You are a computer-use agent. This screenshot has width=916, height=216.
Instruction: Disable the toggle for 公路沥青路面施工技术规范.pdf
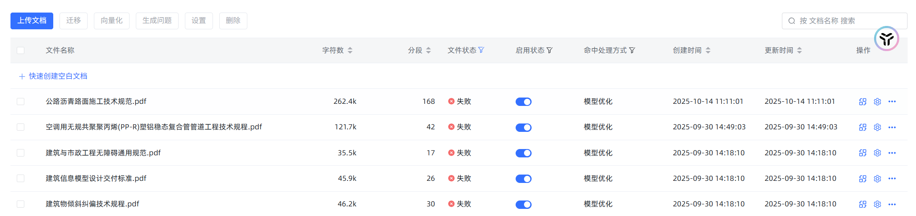click(x=523, y=102)
